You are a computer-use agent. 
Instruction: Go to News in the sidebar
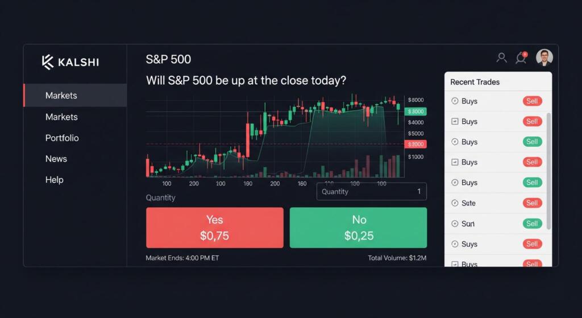pyautogui.click(x=56, y=159)
